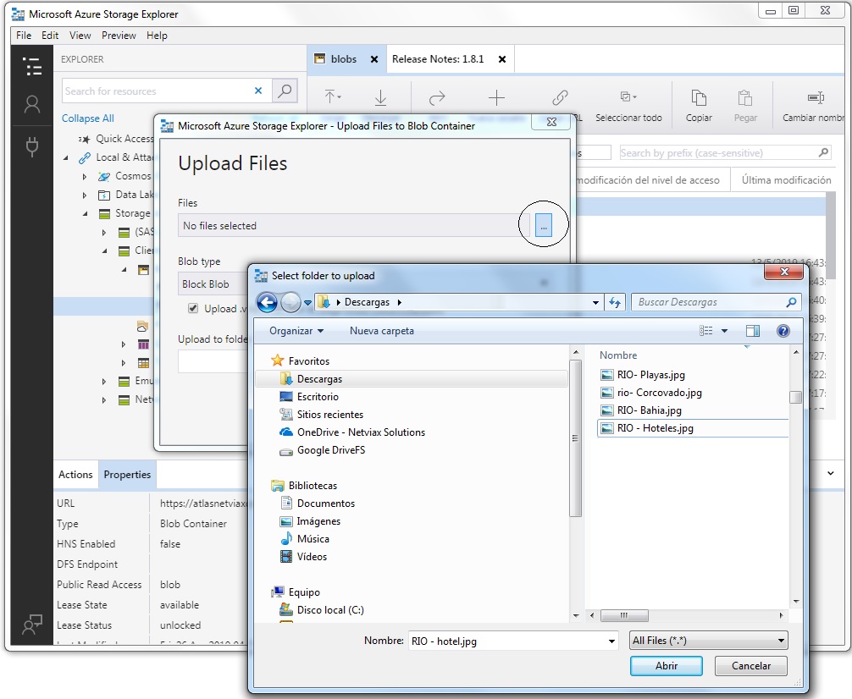Image resolution: width=852 pixels, height=699 pixels.
Task: Open the All Files type dropdown
Action: coord(709,641)
